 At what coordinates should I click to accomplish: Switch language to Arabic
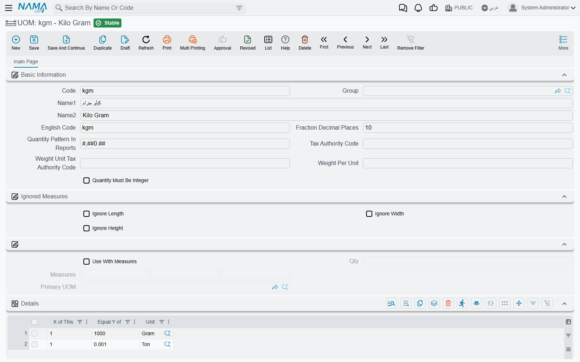point(490,8)
